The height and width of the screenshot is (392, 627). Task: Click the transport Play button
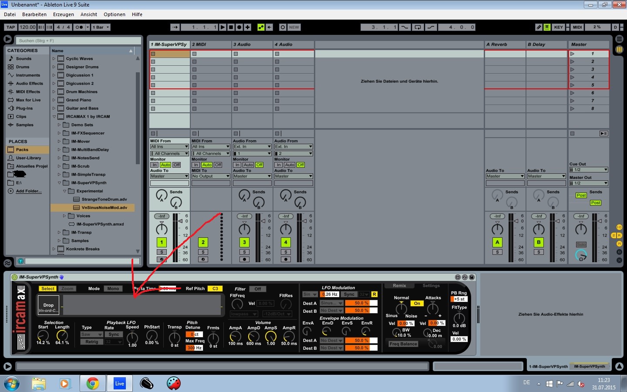[x=223, y=27]
